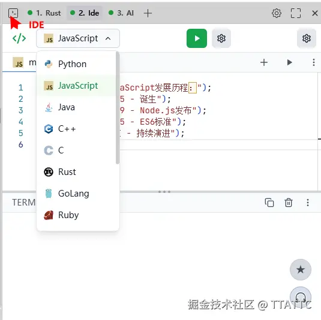Click the green code brackets icon
The height and width of the screenshot is (320, 321).
19,38
